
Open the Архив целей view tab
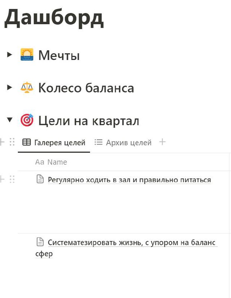[123, 143]
